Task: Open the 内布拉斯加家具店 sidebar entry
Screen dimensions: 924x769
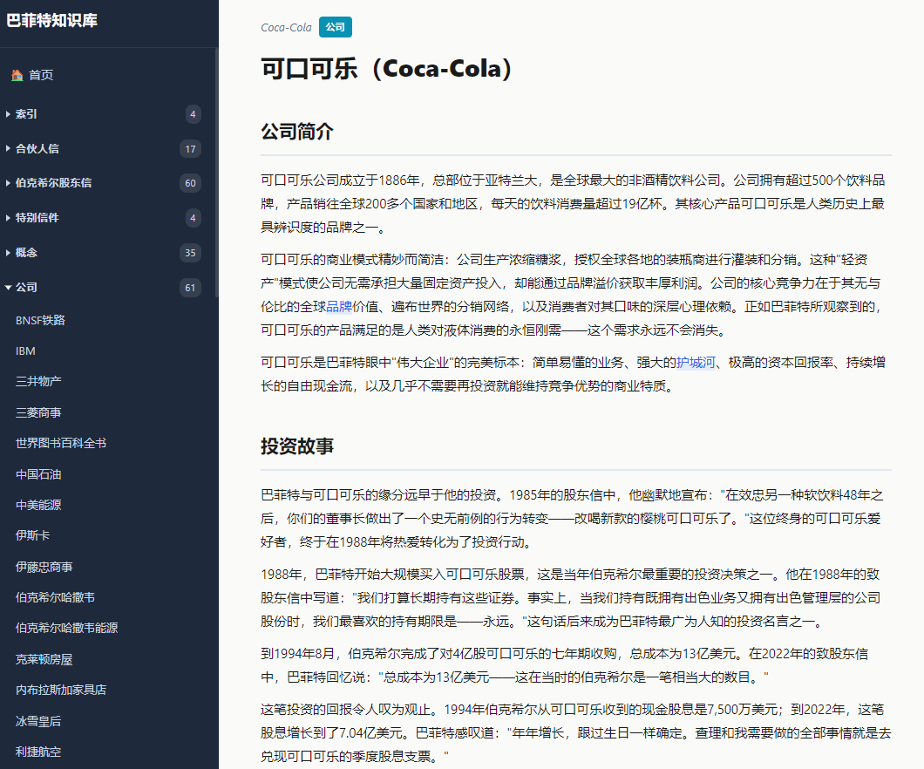Action: coord(61,690)
